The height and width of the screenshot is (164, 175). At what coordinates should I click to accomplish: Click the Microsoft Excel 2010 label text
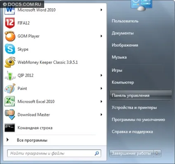click(36, 101)
